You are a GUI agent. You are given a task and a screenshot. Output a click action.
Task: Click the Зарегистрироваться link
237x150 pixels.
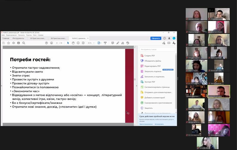point(146,124)
